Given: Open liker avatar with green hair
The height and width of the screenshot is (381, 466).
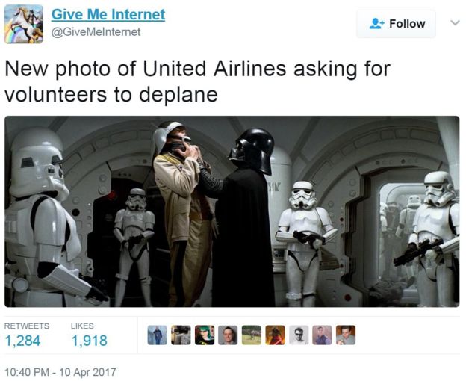Looking at the screenshot, I should (x=205, y=335).
